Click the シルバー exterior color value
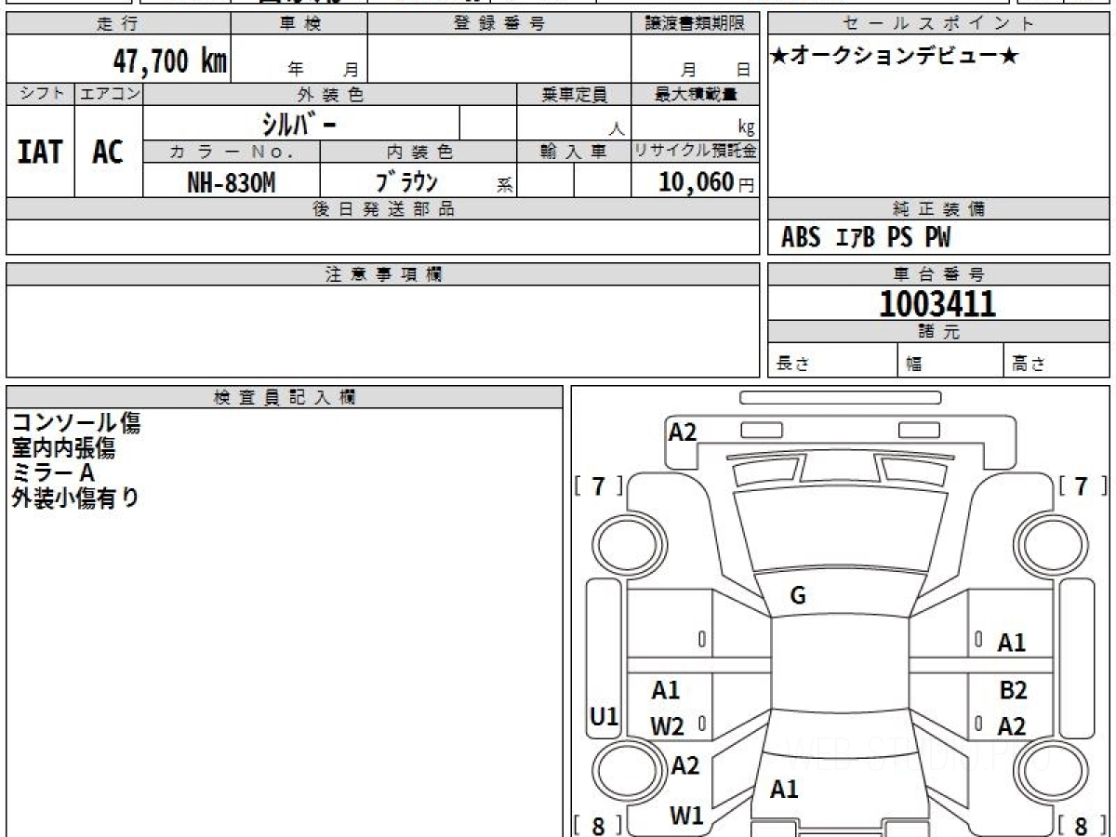 point(300,123)
